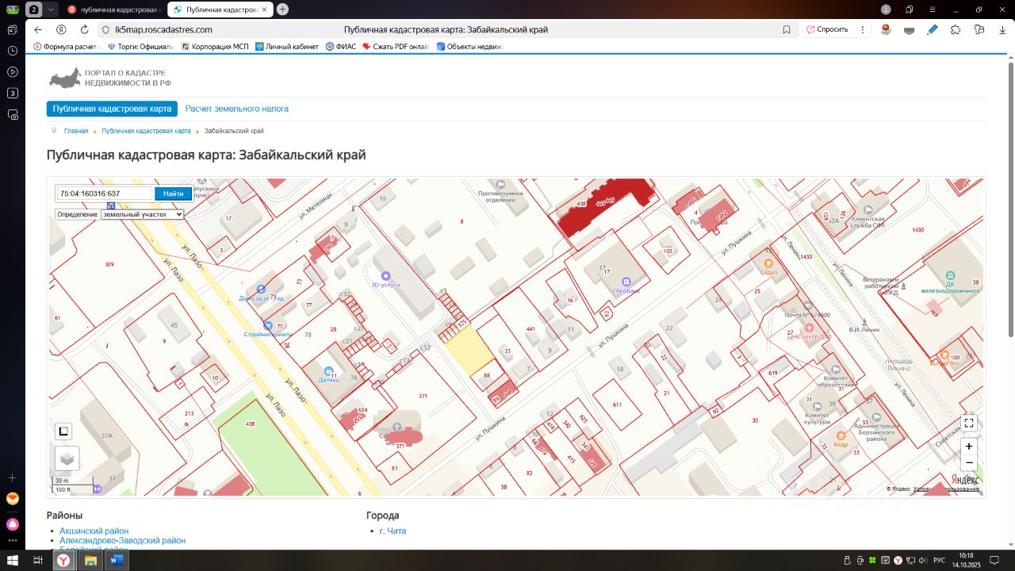The height and width of the screenshot is (571, 1015).
Task: Open Microsoft Word from the taskbar
Action: [117, 561]
